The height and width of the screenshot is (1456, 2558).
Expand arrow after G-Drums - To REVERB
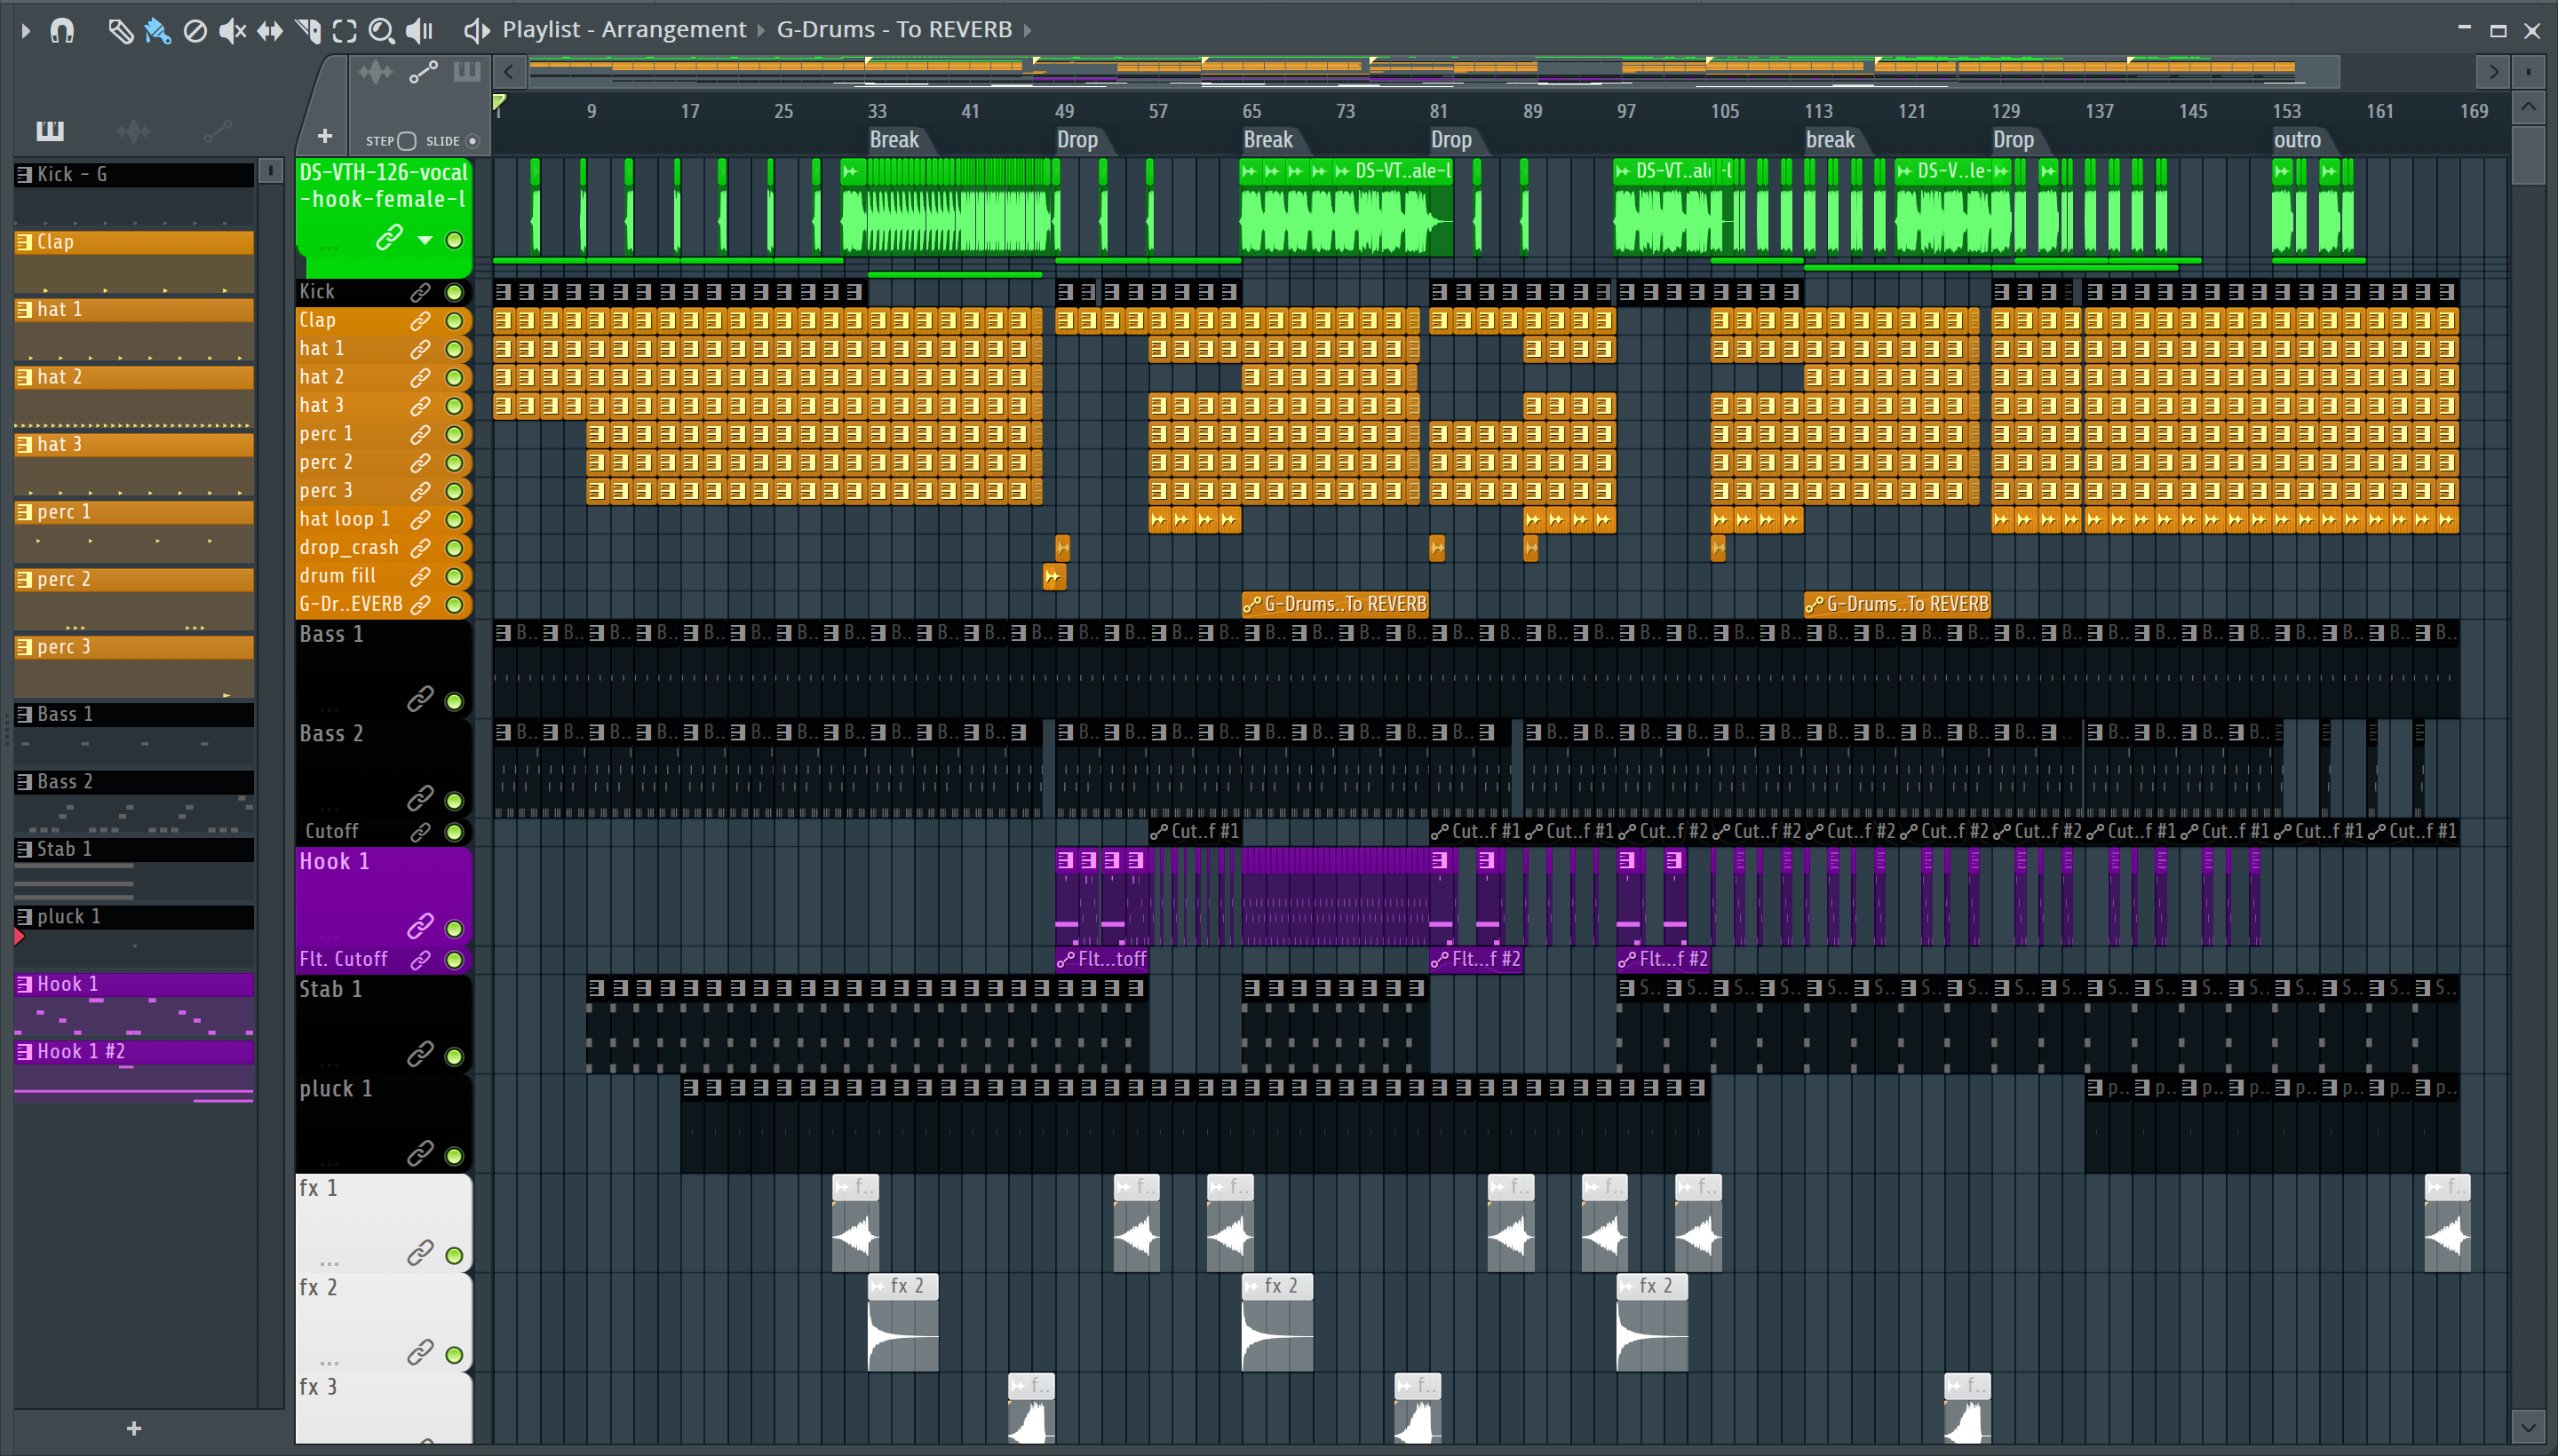[1028, 30]
